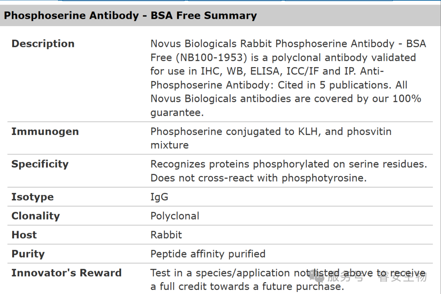Select the Description row label
Viewport: 441px width, 294px height.
click(43, 44)
